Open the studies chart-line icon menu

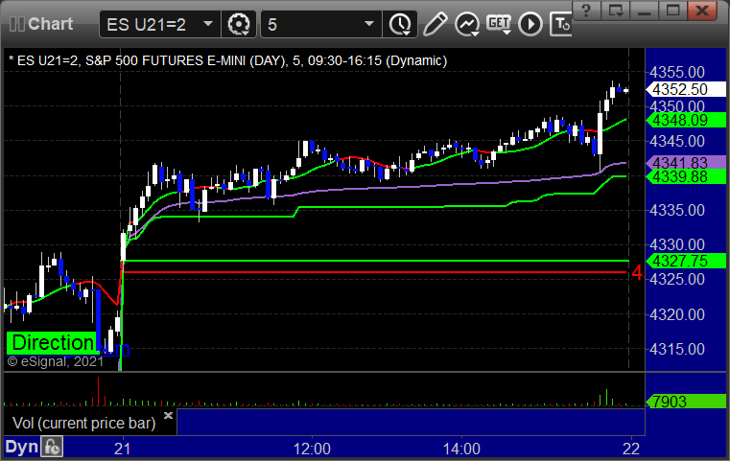(467, 24)
